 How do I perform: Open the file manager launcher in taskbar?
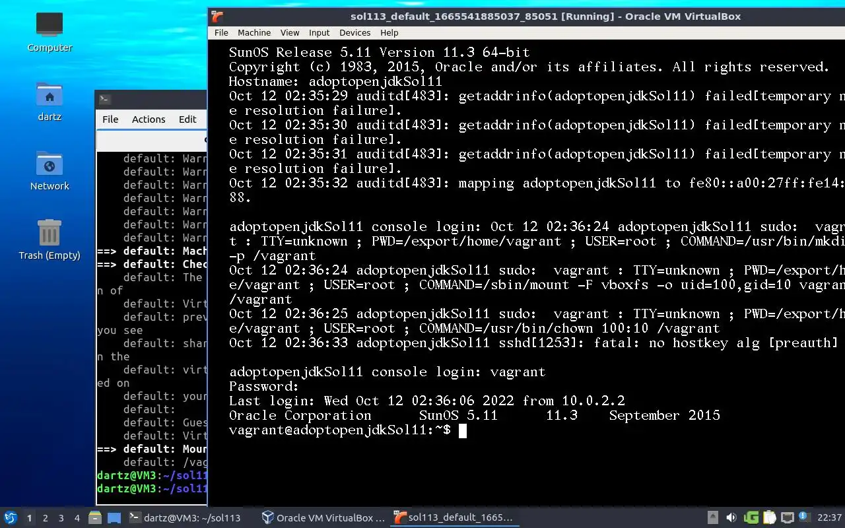pyautogui.click(x=94, y=518)
